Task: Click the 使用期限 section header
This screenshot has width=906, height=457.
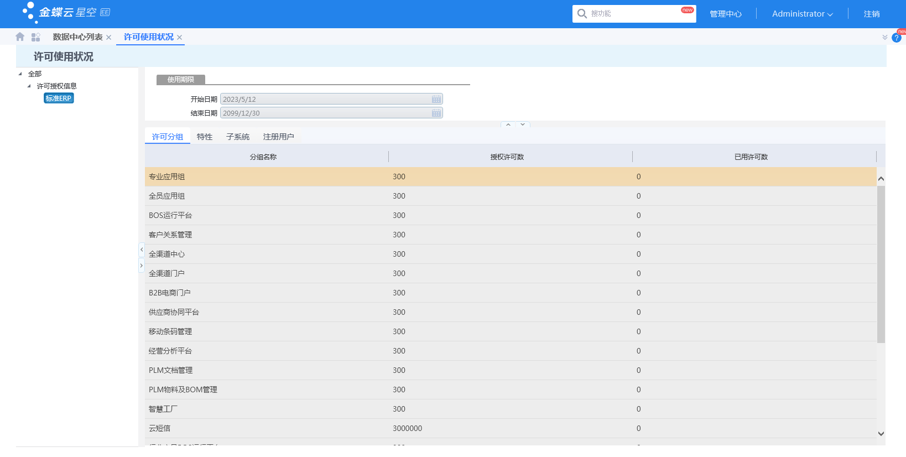Action: click(181, 80)
